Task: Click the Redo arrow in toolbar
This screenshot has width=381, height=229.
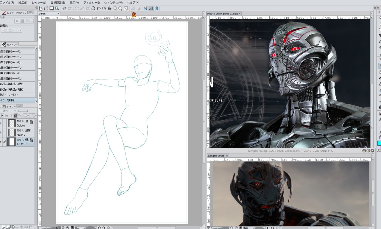Action: pyautogui.click(x=70, y=9)
